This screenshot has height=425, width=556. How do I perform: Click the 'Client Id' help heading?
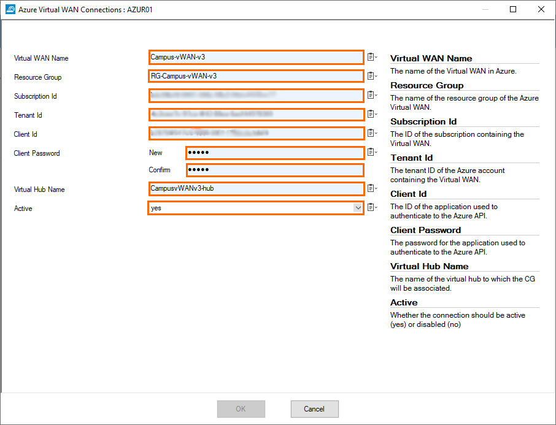point(409,194)
